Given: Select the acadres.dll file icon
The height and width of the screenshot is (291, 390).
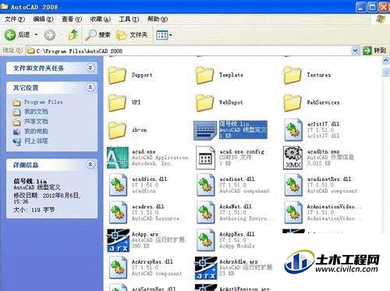Looking at the screenshot, I should [x=119, y=212].
